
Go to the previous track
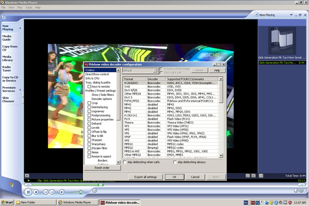click(45, 192)
